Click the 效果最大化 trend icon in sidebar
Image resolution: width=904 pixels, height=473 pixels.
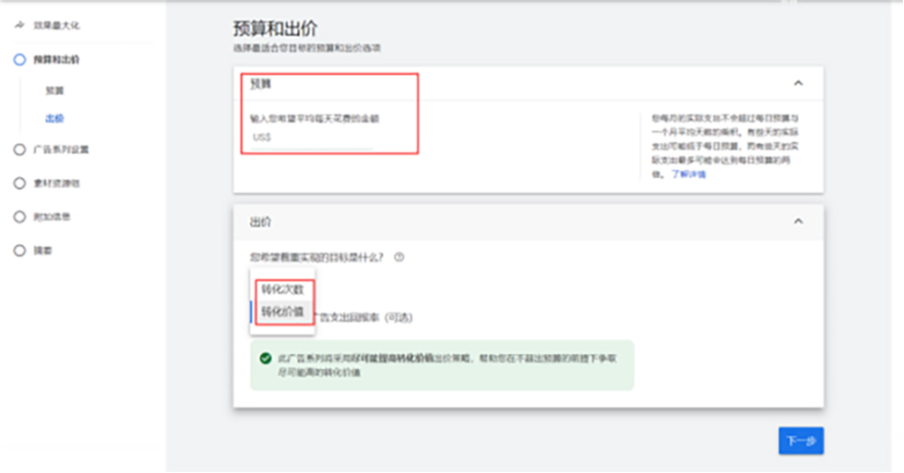tap(18, 26)
